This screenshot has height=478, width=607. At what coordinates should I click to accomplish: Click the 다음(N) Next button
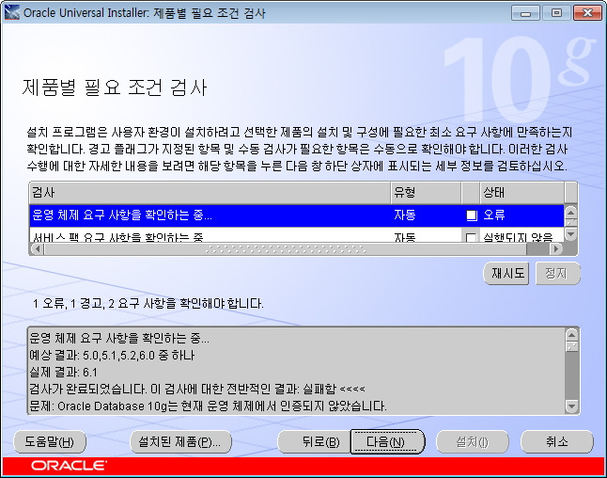387,441
